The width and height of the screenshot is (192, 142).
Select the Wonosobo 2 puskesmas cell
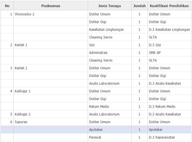[24, 14]
